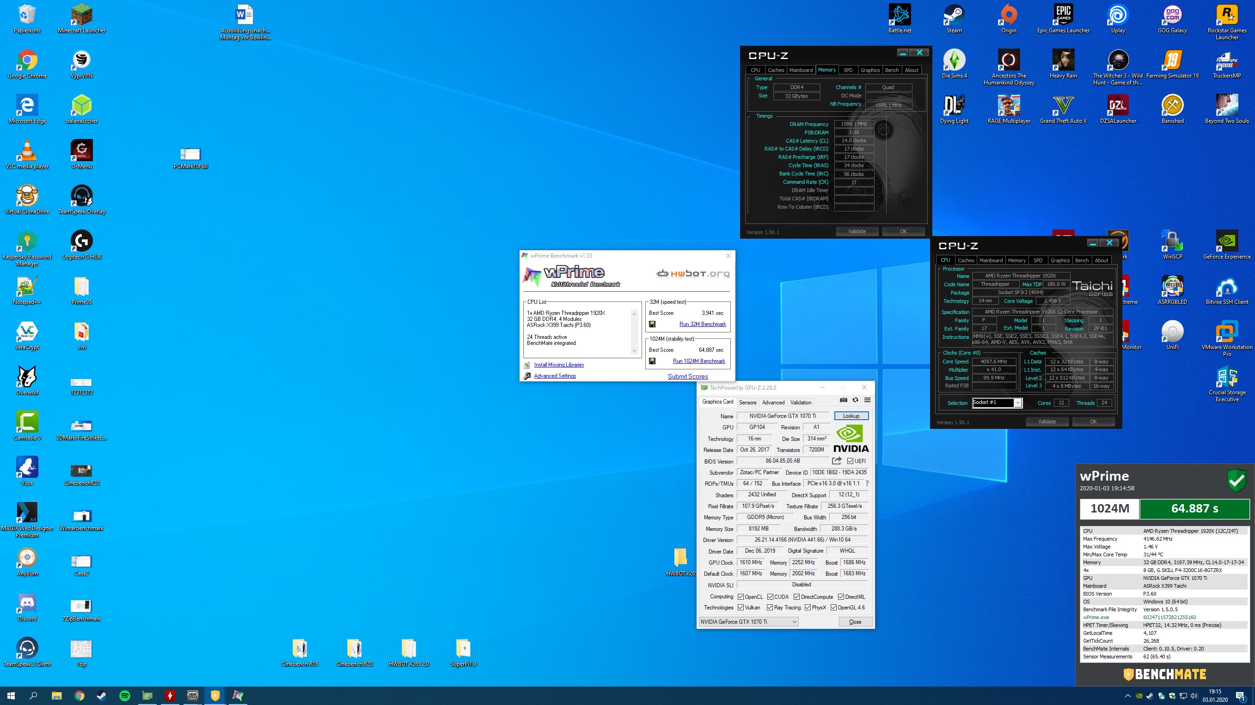1255x705 pixels.
Task: Open the VeraCrypt desktop icon
Action: (27, 336)
